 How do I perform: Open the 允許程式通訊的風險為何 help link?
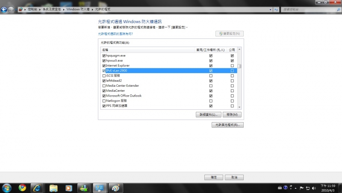115,34
